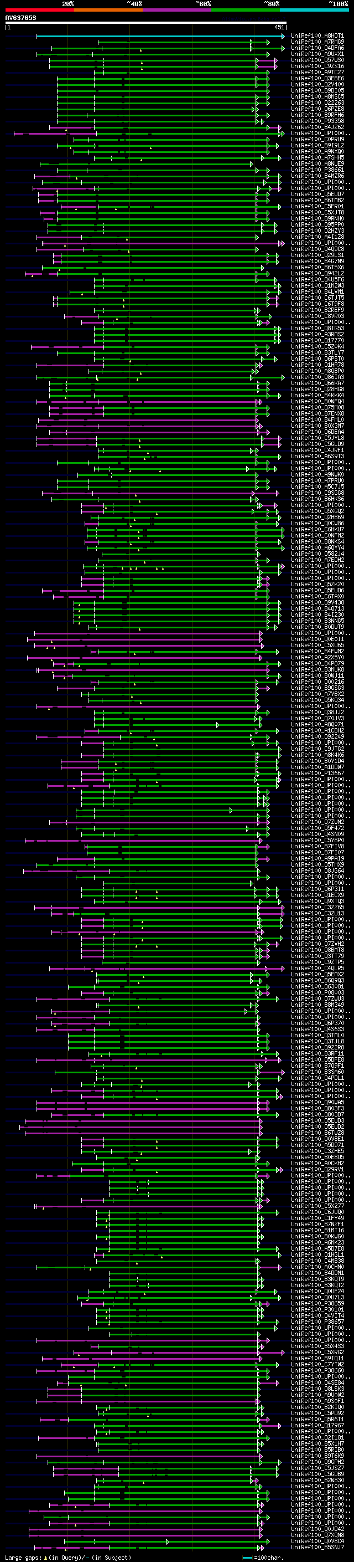Click hit UniRef100_A2X5Y0
Screen dimensions: 354x1562
[x=317, y=657]
